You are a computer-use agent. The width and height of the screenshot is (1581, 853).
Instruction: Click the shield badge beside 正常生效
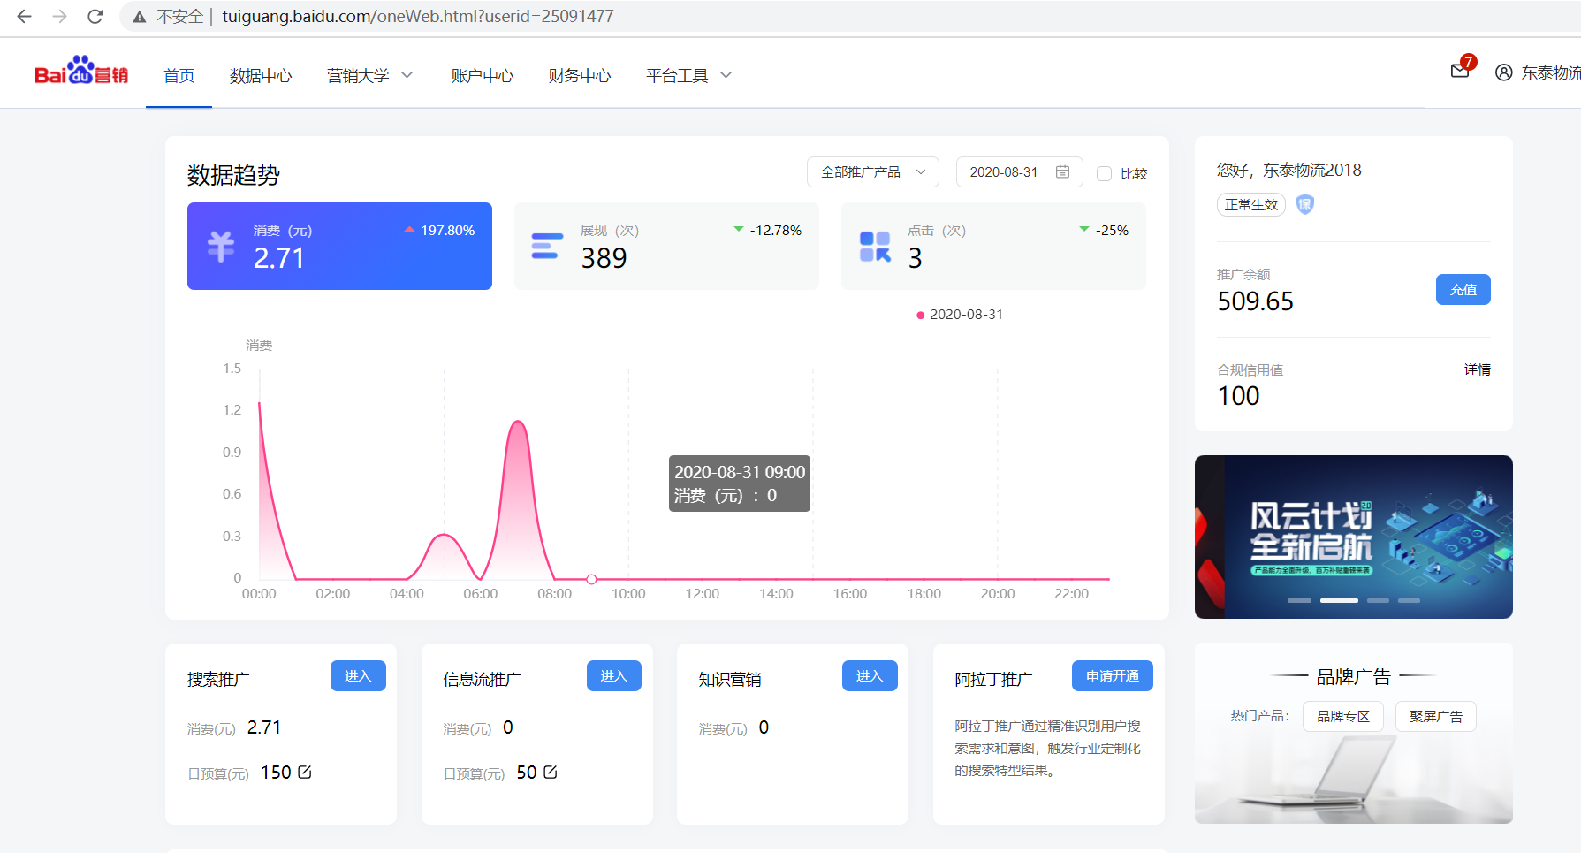(x=1305, y=204)
